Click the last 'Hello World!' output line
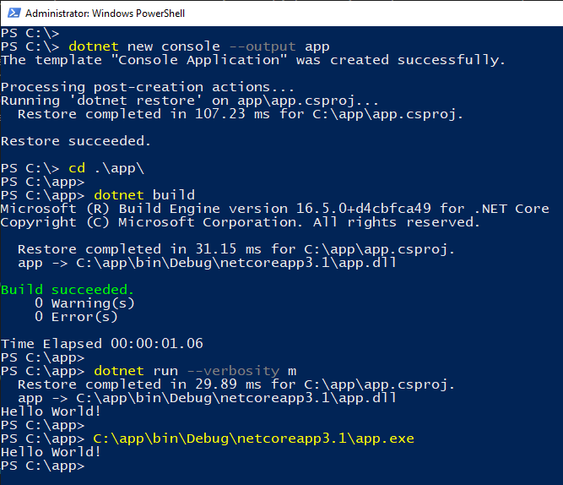 click(51, 452)
